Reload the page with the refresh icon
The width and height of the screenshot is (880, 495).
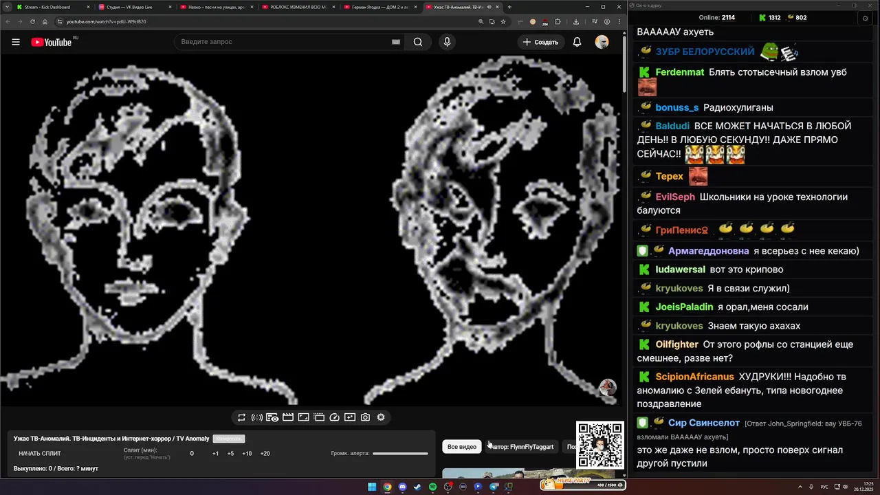[x=32, y=22]
